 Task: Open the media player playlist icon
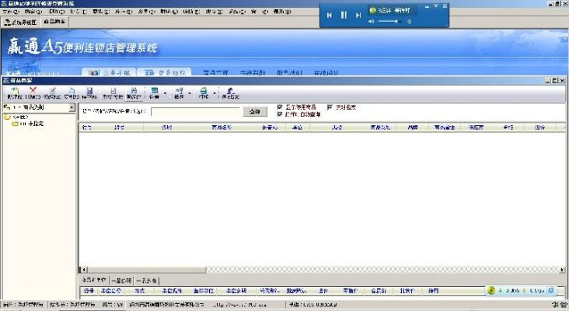pyautogui.click(x=409, y=22)
